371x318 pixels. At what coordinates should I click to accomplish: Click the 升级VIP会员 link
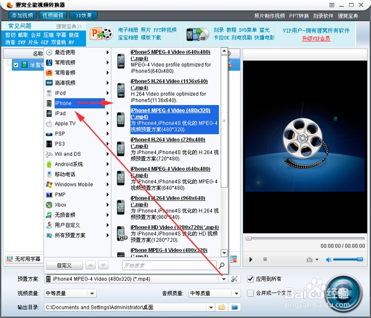point(316,38)
